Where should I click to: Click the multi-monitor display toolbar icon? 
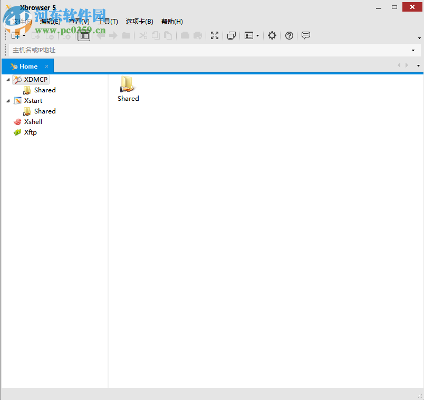[x=231, y=35]
